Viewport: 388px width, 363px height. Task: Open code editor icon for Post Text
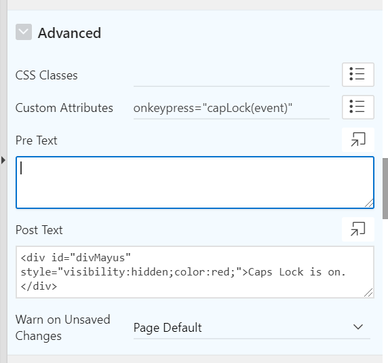coord(357,229)
